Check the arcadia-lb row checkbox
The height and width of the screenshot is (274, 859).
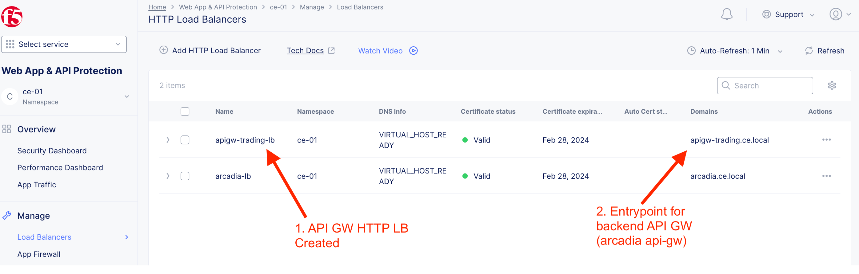[x=185, y=176]
